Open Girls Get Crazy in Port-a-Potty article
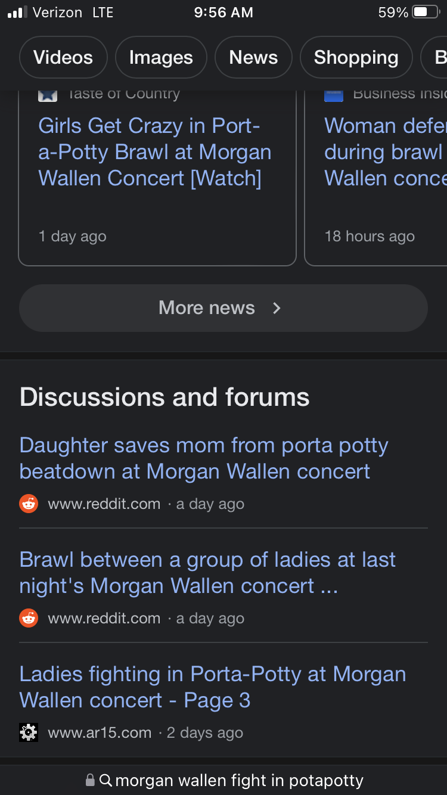 pyautogui.click(x=155, y=152)
